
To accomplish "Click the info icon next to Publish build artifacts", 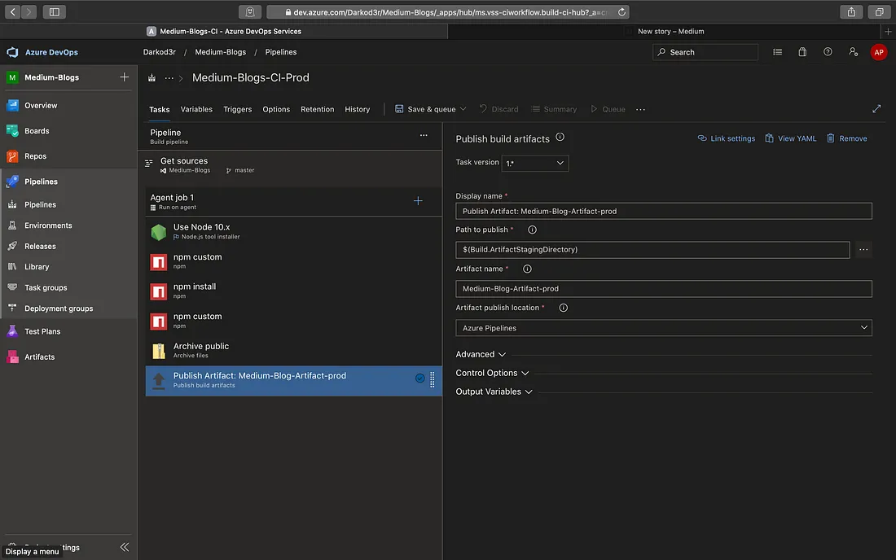I will coord(560,137).
